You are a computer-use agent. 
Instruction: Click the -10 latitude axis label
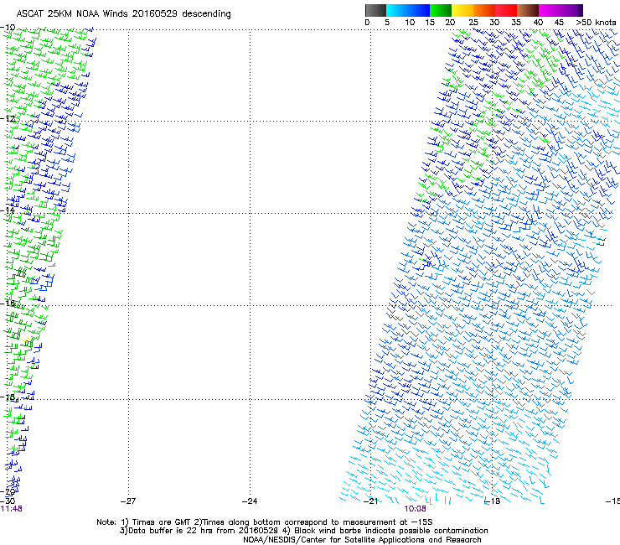click(x=8, y=27)
